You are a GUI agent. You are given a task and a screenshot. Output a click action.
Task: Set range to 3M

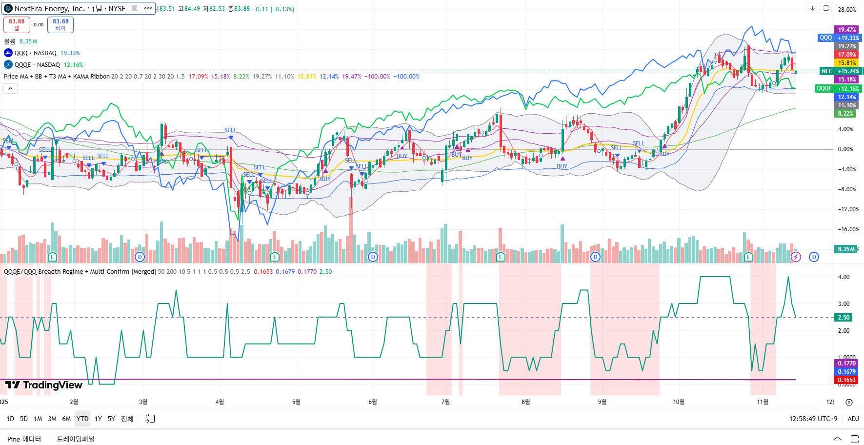click(x=52, y=419)
